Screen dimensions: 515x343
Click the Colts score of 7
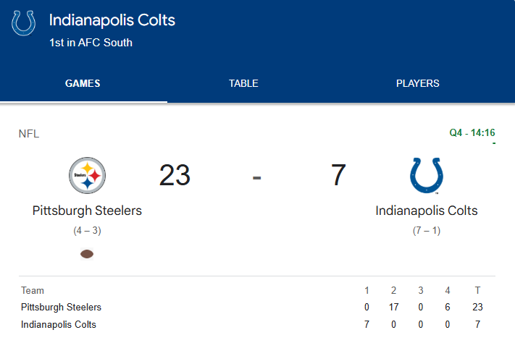[338, 176]
